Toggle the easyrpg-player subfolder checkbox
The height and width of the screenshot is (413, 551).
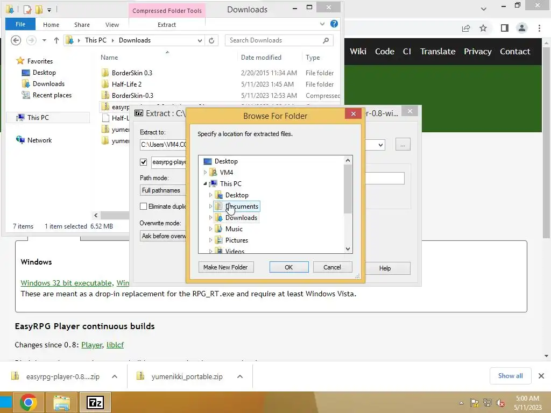click(143, 162)
